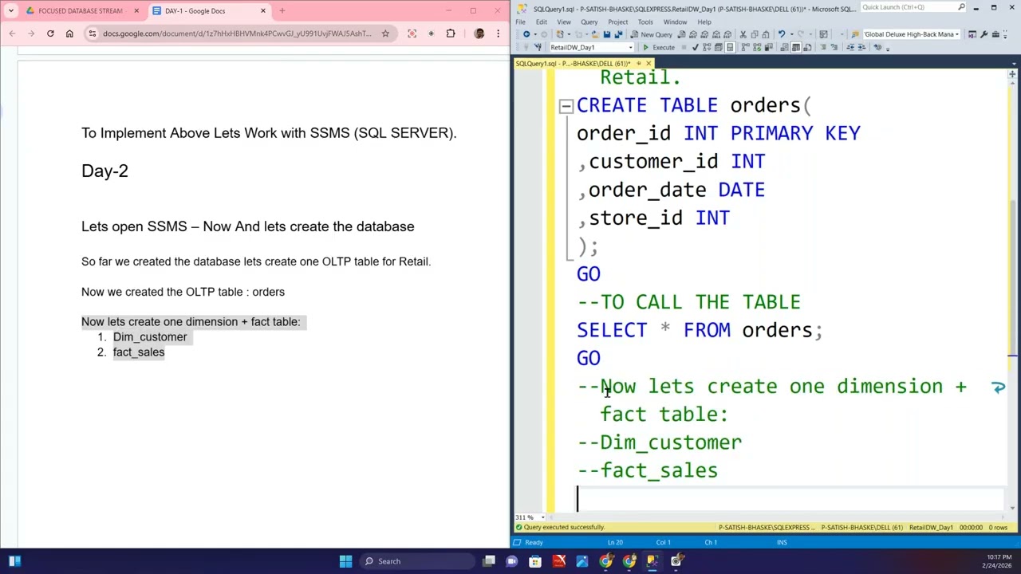Open the File menu in SSMS
This screenshot has width=1021, height=574.
click(x=520, y=22)
